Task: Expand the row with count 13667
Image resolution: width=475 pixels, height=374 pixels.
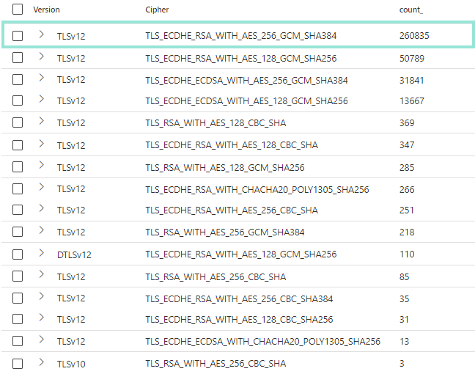Action: pyautogui.click(x=41, y=100)
